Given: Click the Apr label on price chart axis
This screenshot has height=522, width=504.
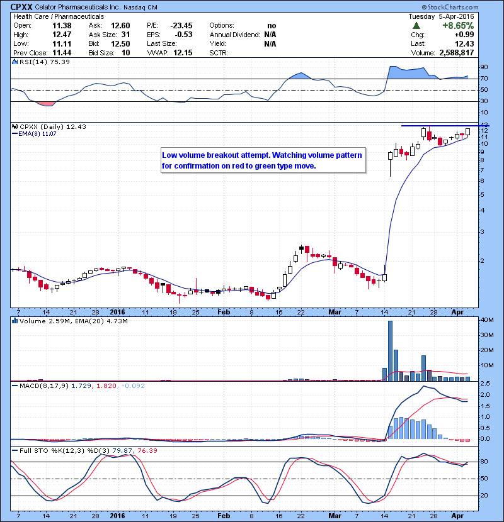Looking at the screenshot, I should click(x=457, y=312).
